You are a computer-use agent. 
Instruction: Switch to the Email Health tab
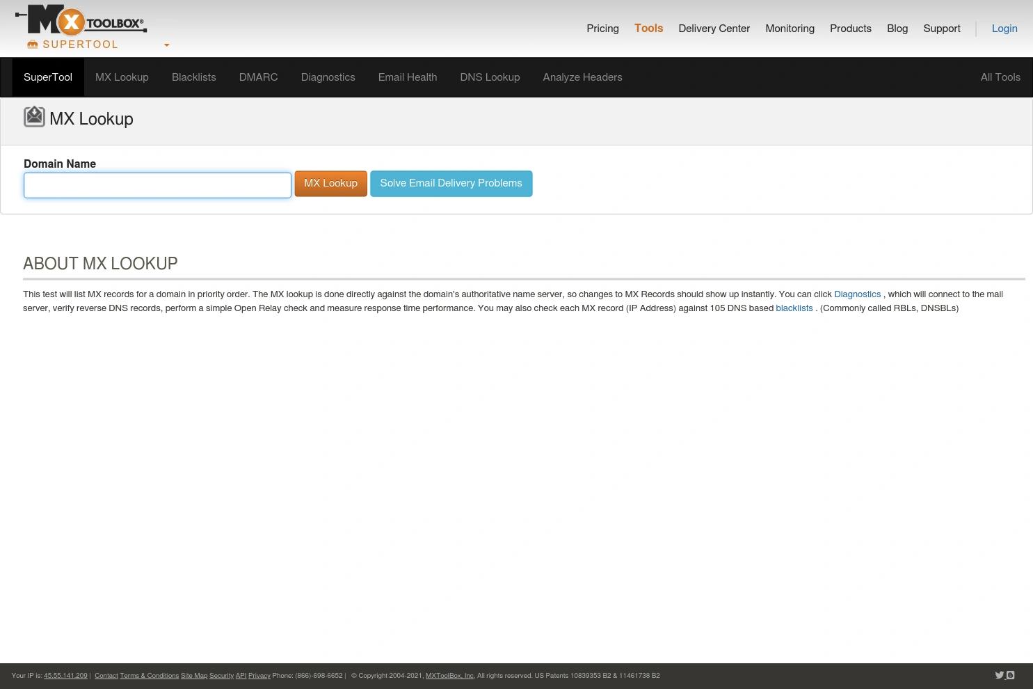(408, 77)
